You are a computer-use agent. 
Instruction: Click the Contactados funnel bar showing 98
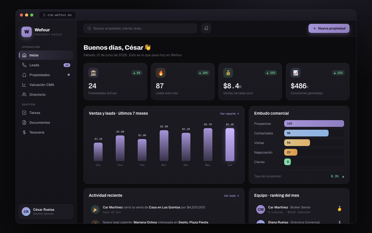pos(306,133)
